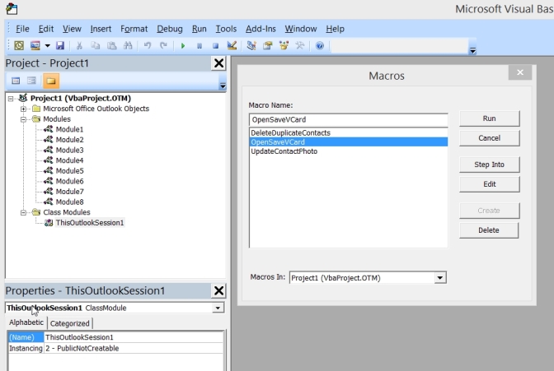This screenshot has height=371, width=554.
Task: Select Module2 in the project tree
Action: [69, 140]
